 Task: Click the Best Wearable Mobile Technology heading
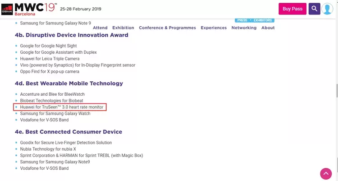pyautogui.click(x=69, y=84)
